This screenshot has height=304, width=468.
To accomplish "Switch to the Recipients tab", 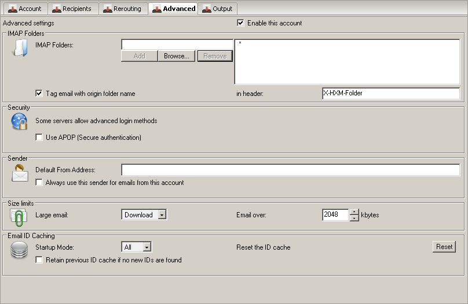I will 72,9.
